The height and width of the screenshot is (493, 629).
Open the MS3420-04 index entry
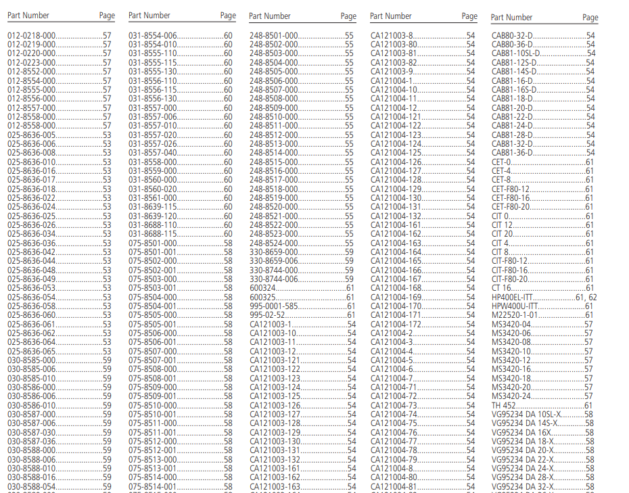511,324
